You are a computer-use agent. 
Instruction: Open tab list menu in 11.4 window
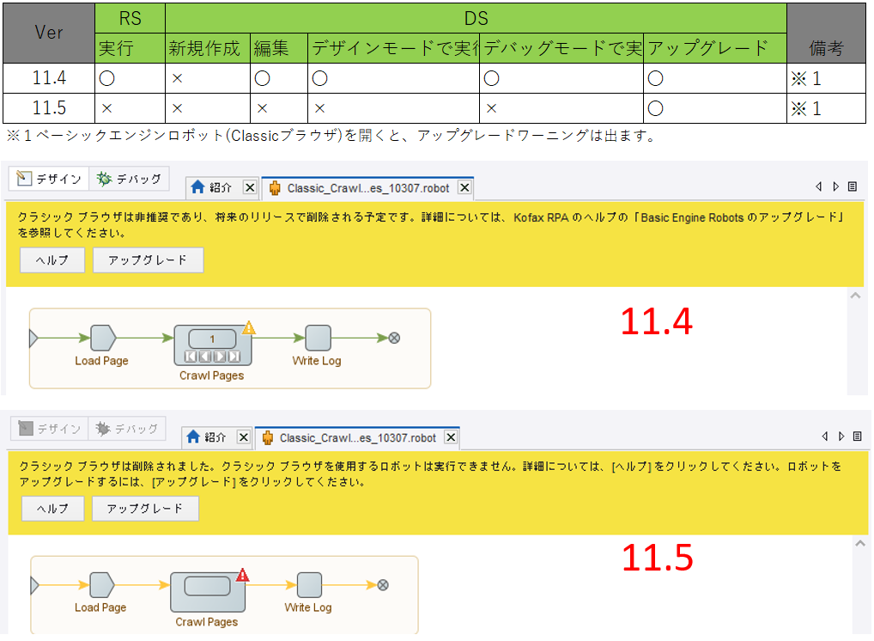click(x=853, y=186)
